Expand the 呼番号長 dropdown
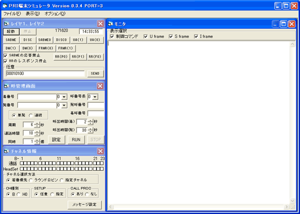The width and height of the screenshot is (300, 214). pyautogui.click(x=95, y=97)
